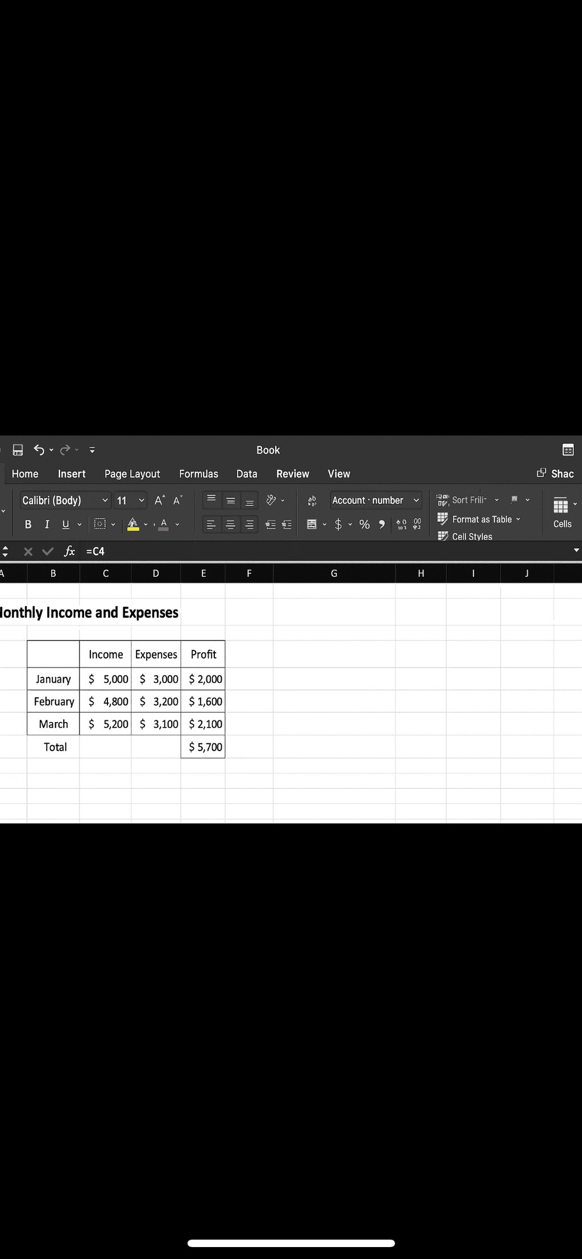Click the Increase Font Size icon
Screen dimensions: 582x1259
pyautogui.click(x=160, y=500)
